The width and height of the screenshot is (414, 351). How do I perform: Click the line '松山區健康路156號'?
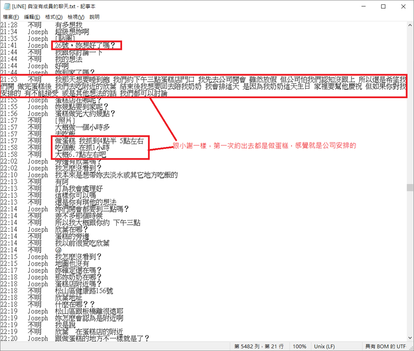[x=84, y=291]
